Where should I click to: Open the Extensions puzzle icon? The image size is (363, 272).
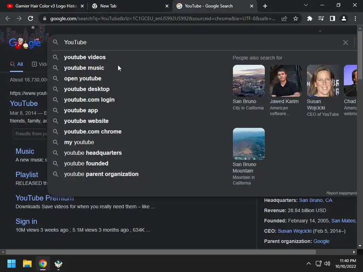tap(310, 18)
